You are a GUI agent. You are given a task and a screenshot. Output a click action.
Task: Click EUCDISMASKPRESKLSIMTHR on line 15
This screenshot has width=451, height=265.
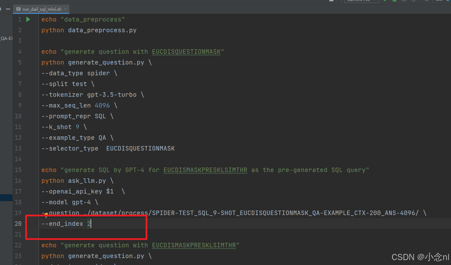point(205,170)
